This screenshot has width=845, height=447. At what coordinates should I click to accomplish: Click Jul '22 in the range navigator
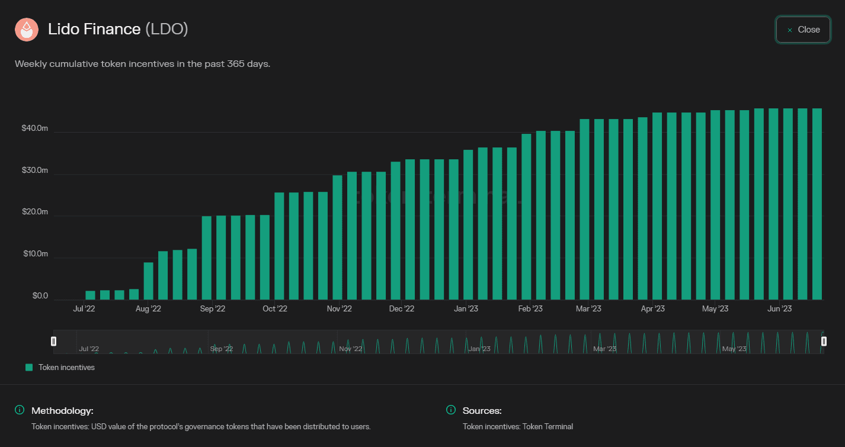click(x=89, y=349)
